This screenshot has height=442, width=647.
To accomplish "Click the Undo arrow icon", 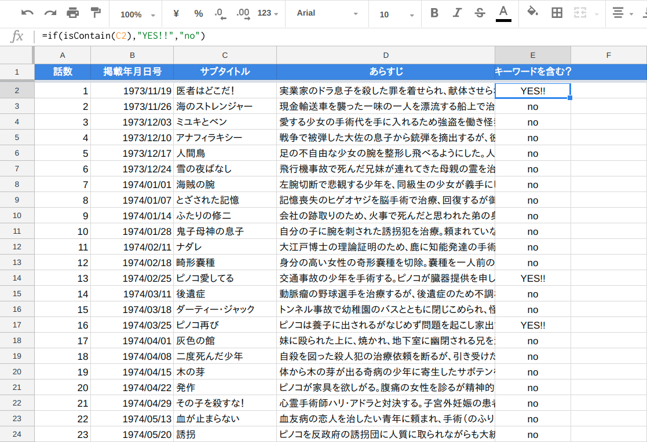I will pos(27,13).
